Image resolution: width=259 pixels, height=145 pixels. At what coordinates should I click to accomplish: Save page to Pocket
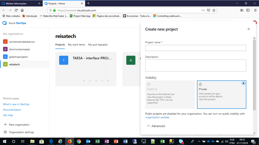click(209, 10)
